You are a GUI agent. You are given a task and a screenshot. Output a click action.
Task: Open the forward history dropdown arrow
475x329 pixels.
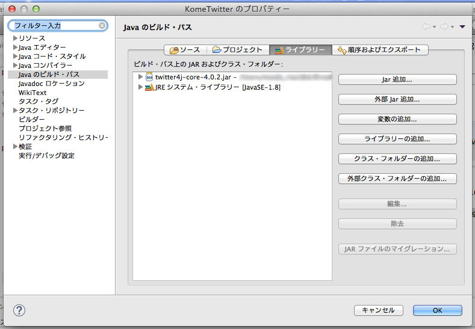tap(452, 27)
